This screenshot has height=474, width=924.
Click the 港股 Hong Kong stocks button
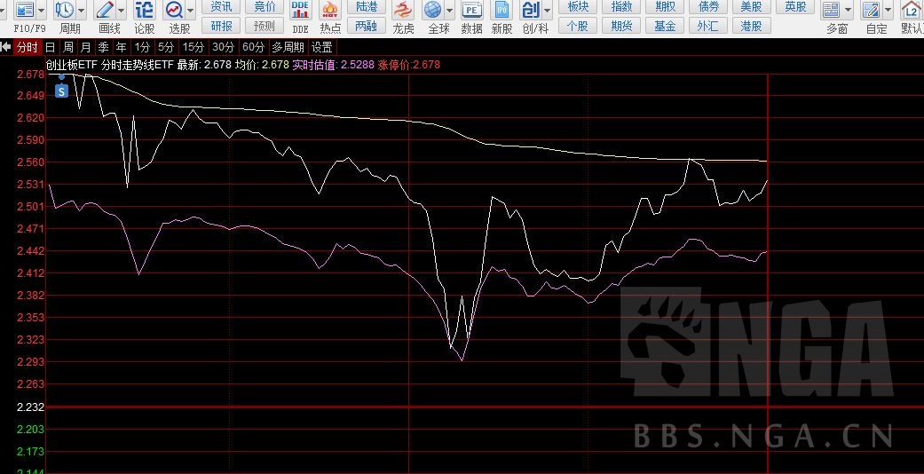pos(752,26)
